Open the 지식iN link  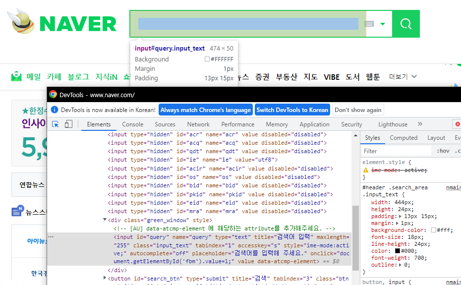[106, 77]
